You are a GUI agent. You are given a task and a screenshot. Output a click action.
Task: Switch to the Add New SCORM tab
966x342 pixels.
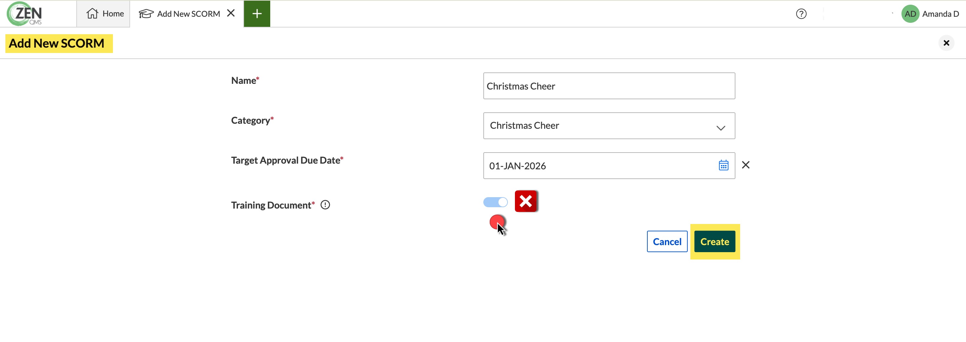[x=179, y=14]
